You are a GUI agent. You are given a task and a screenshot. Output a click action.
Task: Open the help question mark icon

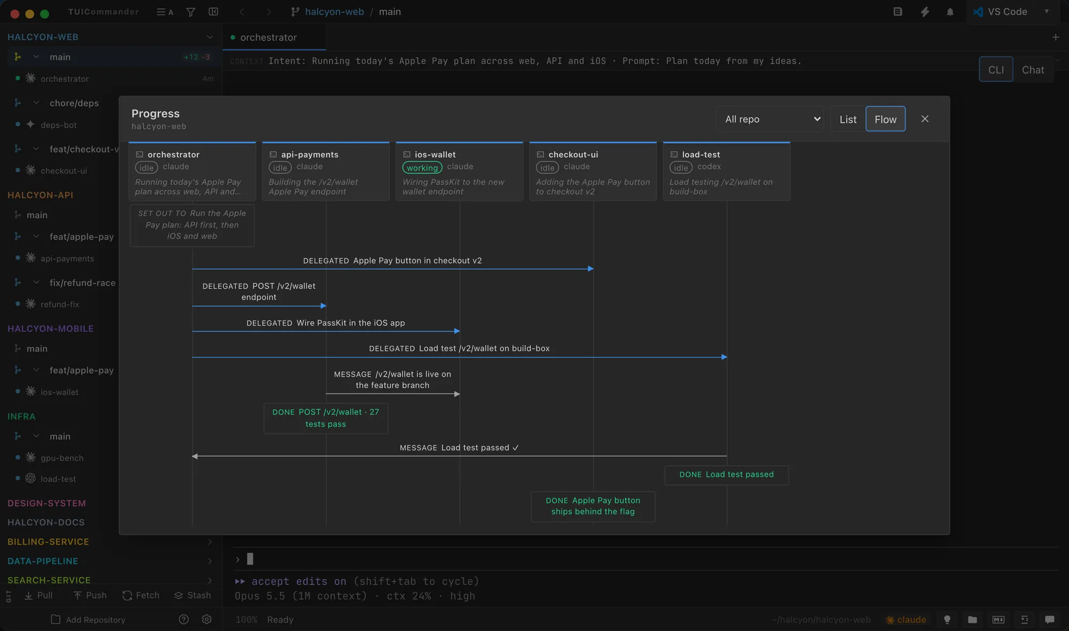183,619
